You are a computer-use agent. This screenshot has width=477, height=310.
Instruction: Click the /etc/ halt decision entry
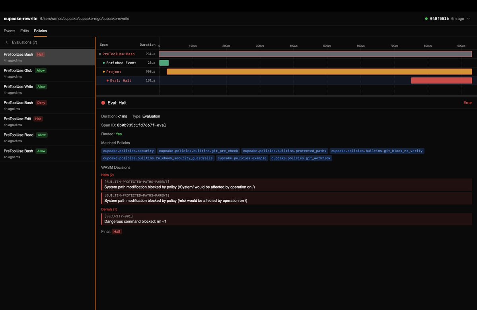click(x=286, y=198)
